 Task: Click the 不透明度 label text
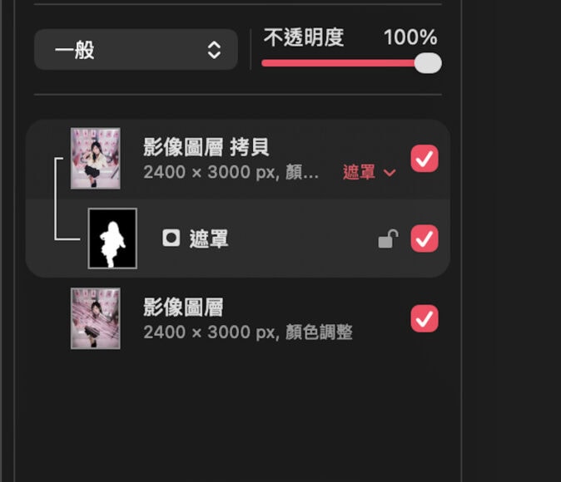click(x=304, y=37)
